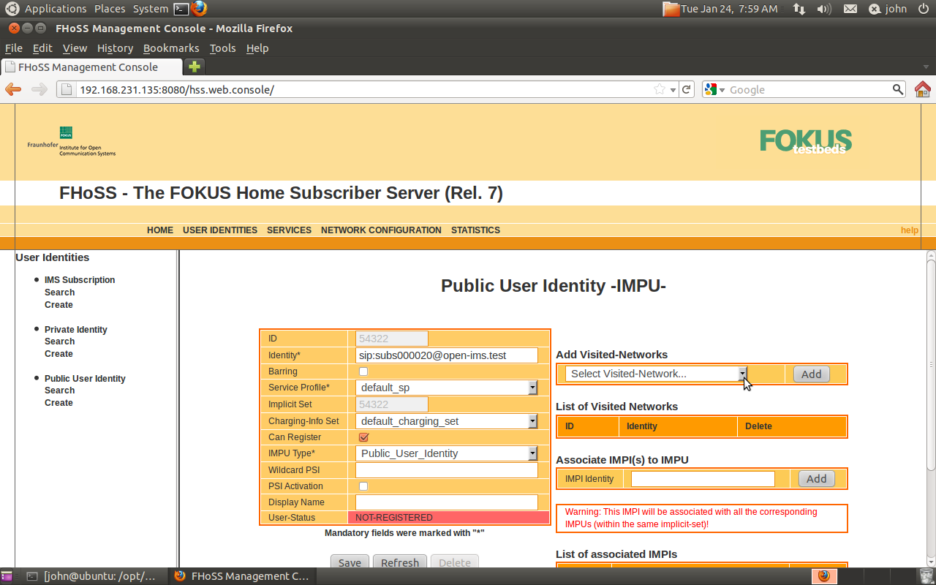Focus the Identity text field

pos(447,355)
